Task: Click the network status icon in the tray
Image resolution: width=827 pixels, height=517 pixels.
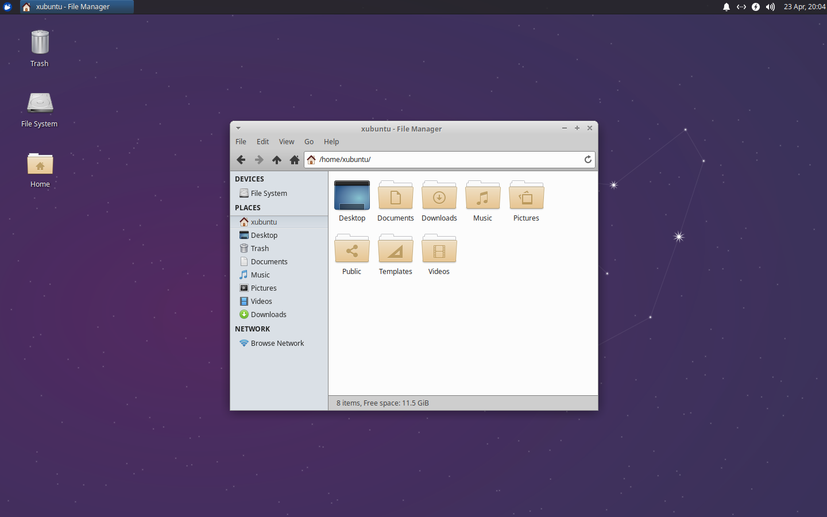Action: (x=741, y=7)
